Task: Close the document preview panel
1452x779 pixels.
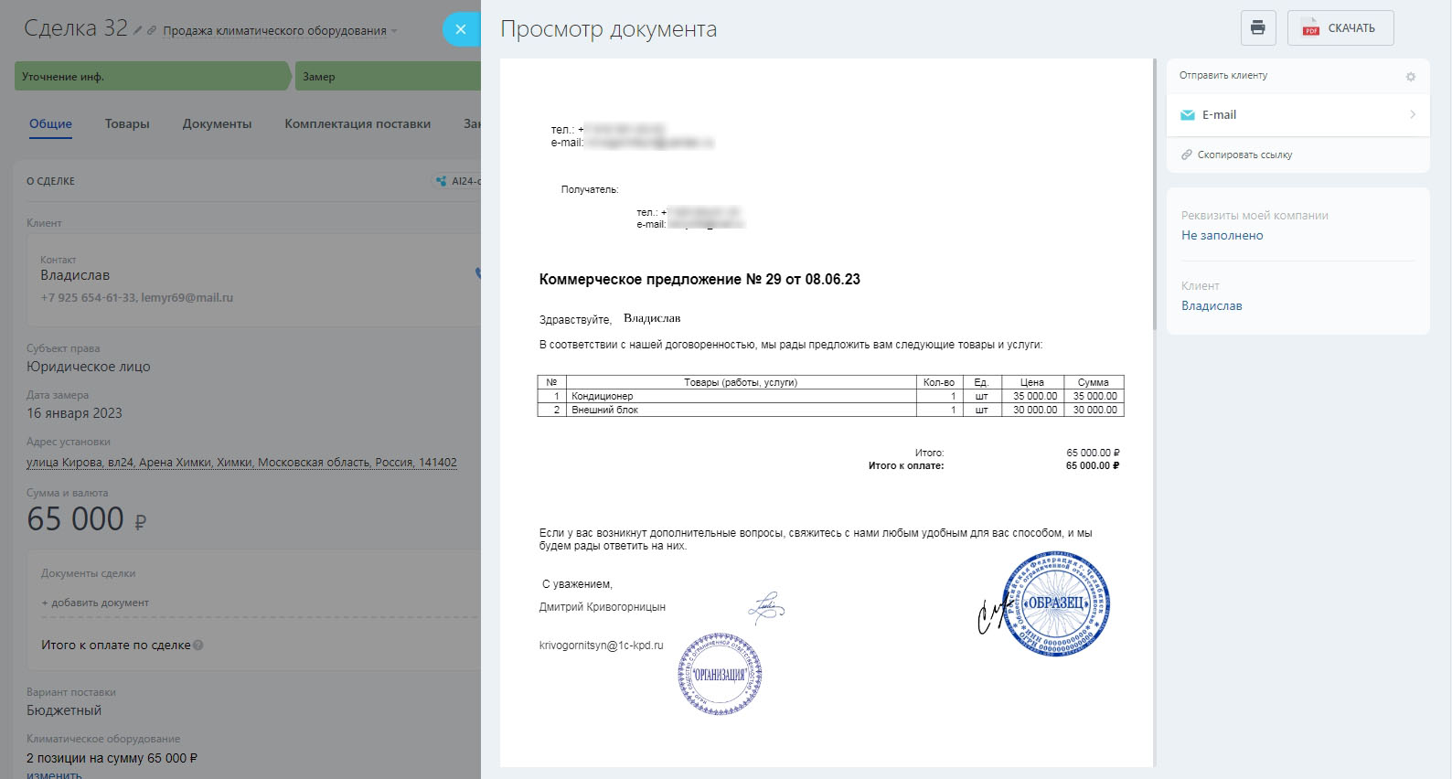Action: point(461,29)
